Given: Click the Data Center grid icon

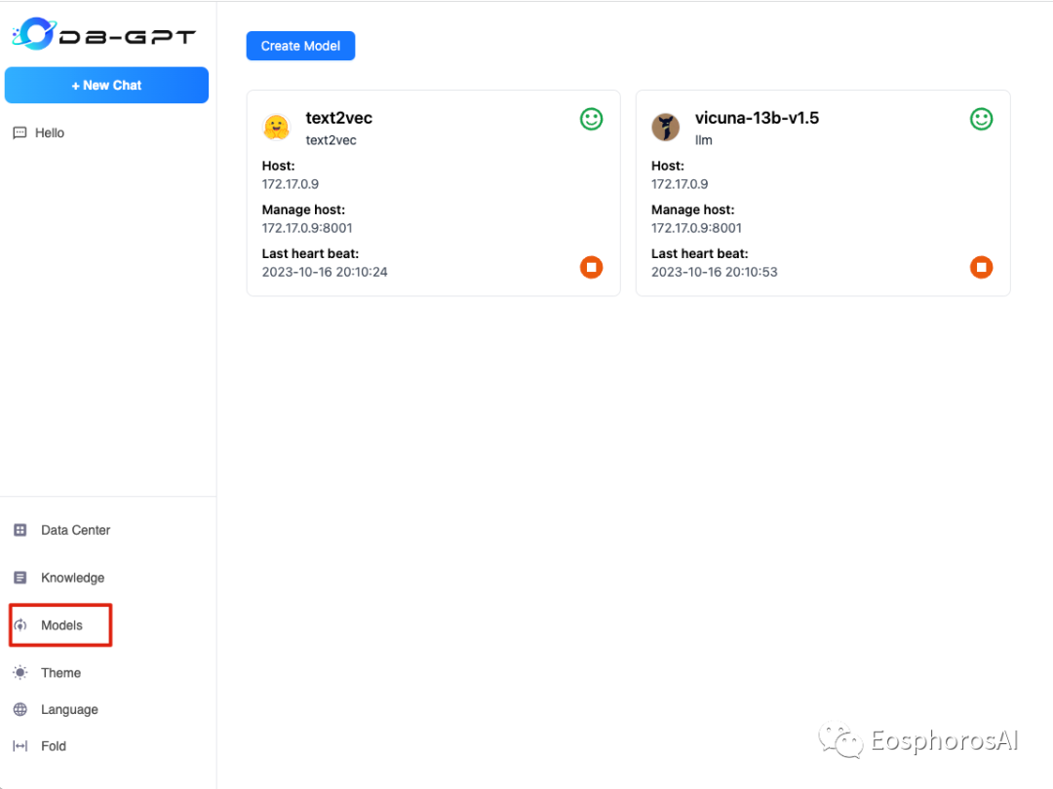Looking at the screenshot, I should [x=20, y=530].
